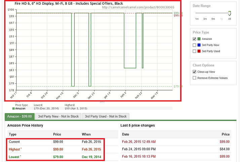242x162 pixels.
Task: Toggle the Amazon price type checkbox
Action: coord(194,39)
